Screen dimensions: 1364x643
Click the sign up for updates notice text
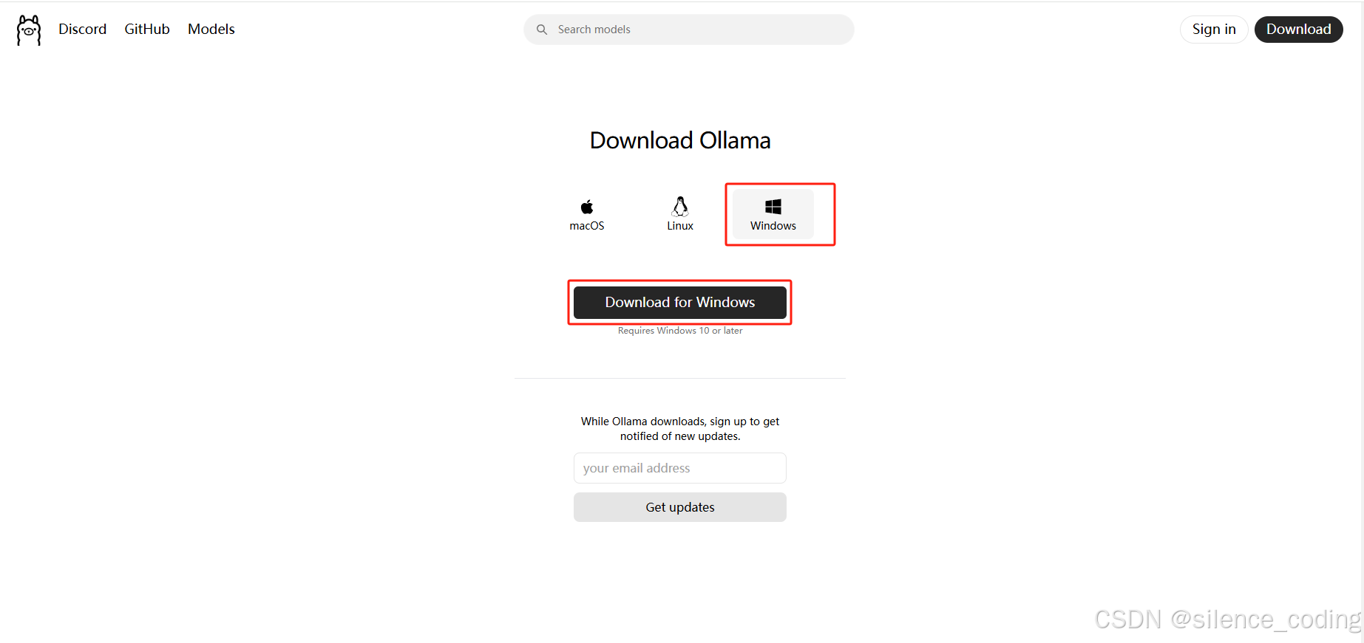click(680, 429)
